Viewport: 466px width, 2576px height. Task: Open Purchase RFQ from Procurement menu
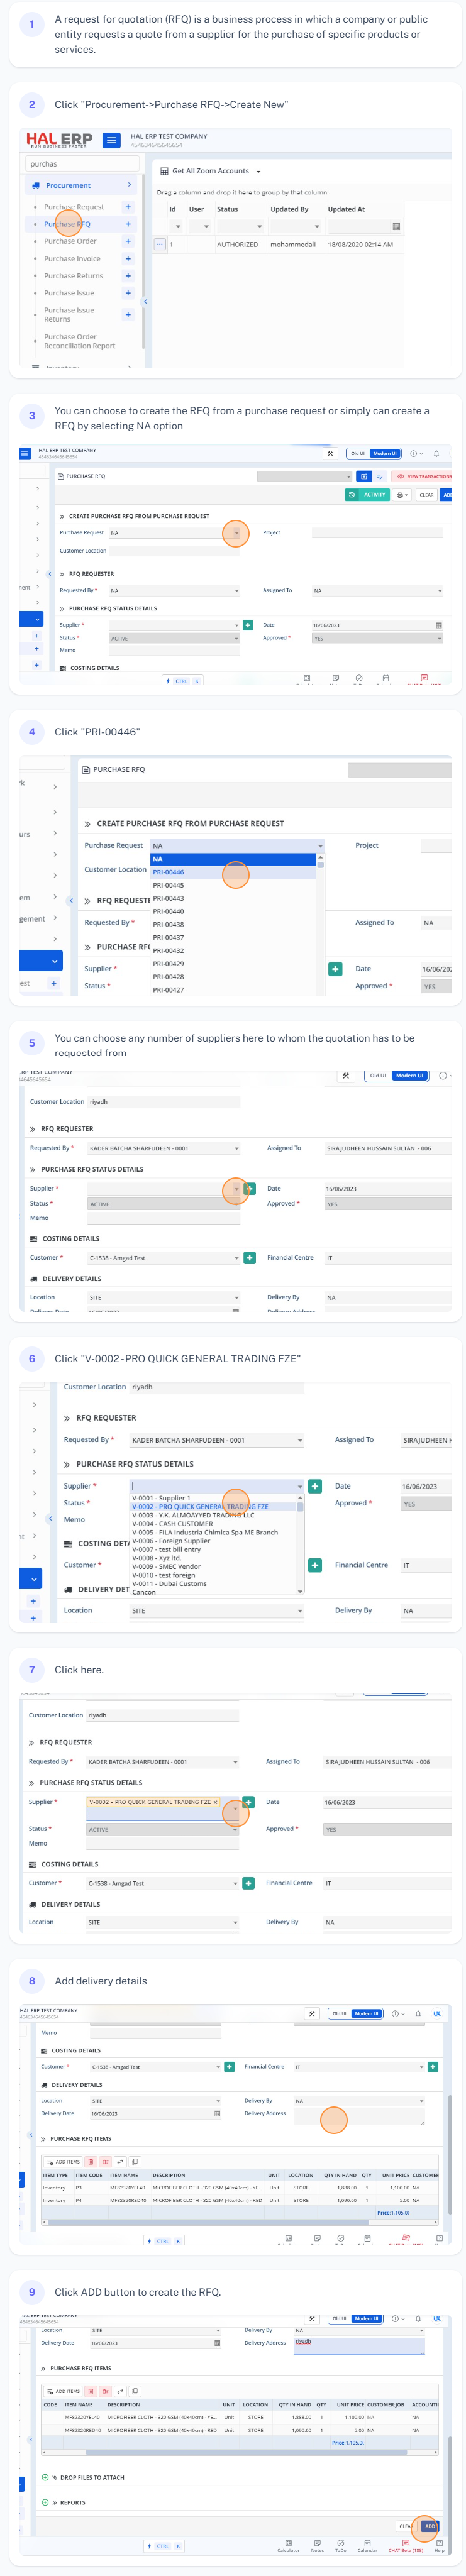[67, 224]
